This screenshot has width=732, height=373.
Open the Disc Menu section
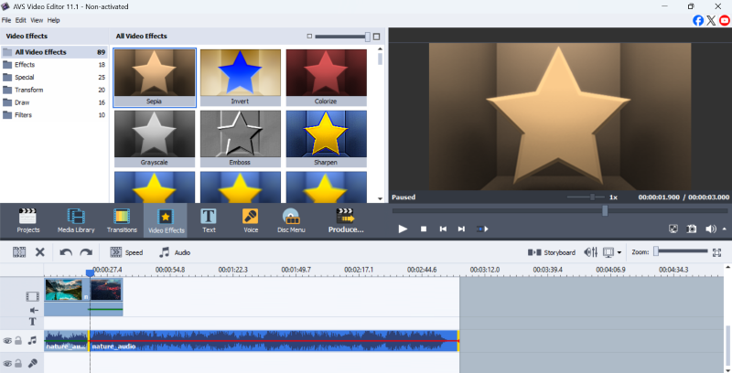(x=291, y=220)
